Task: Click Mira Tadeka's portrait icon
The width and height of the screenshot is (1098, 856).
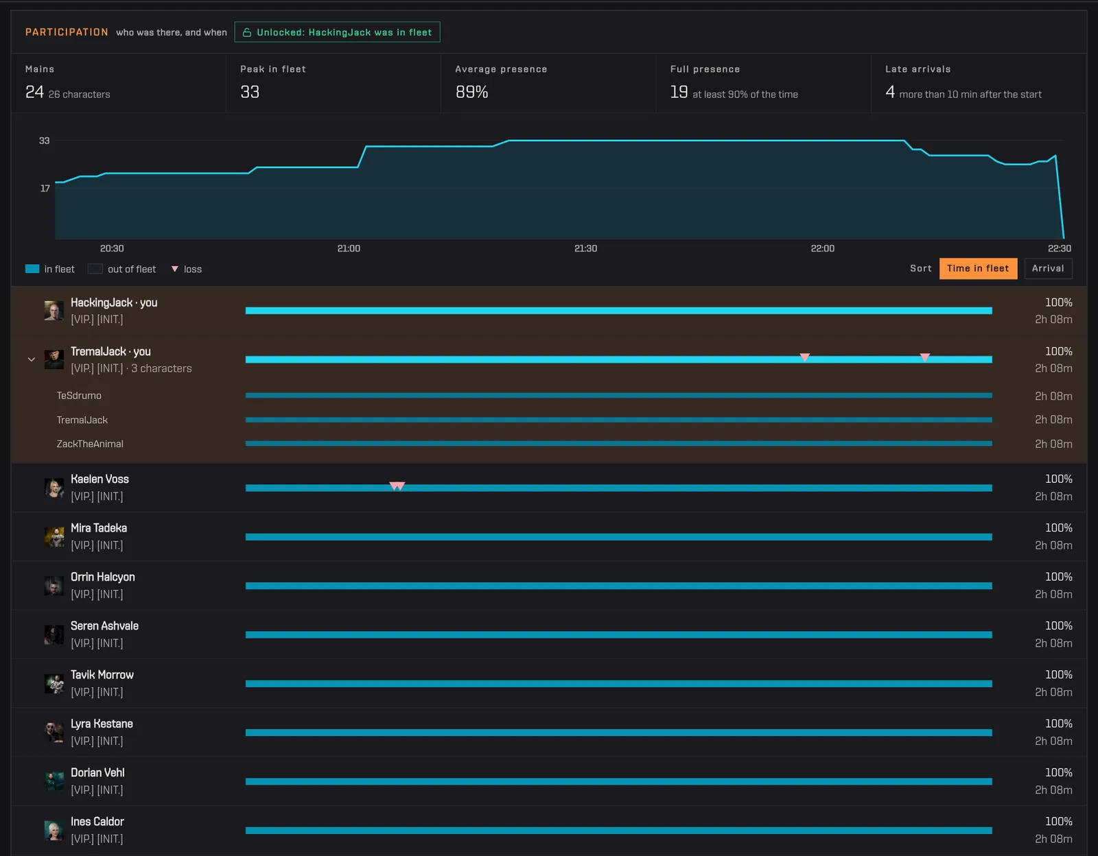Action: [54, 536]
